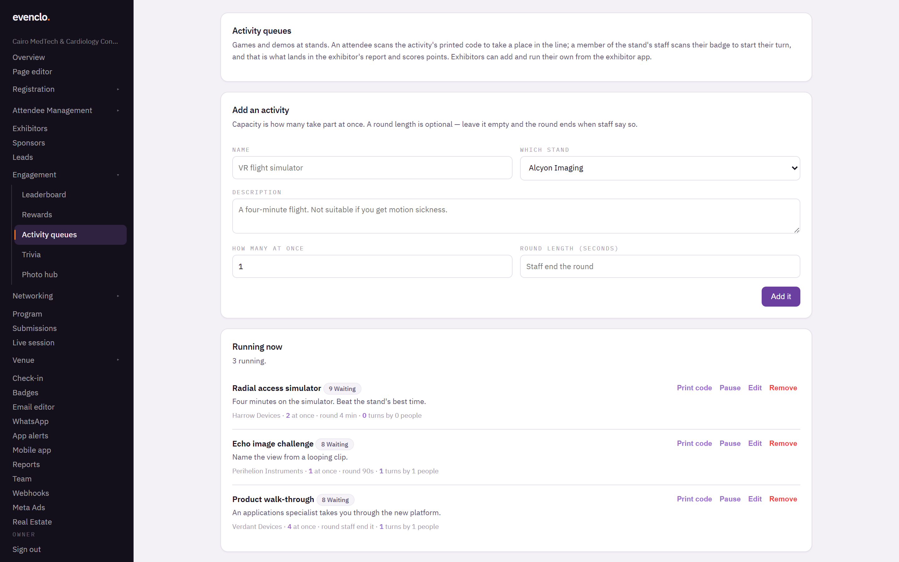The image size is (899, 562).
Task: Edit the Echo image challenge
Action: click(755, 443)
